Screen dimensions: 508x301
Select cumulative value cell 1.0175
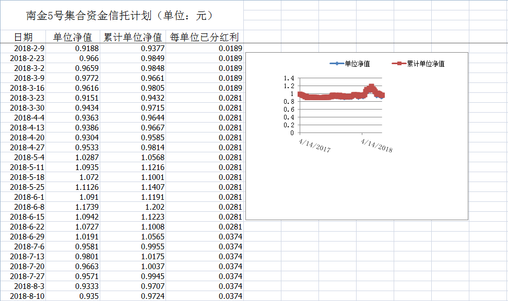[133, 256]
